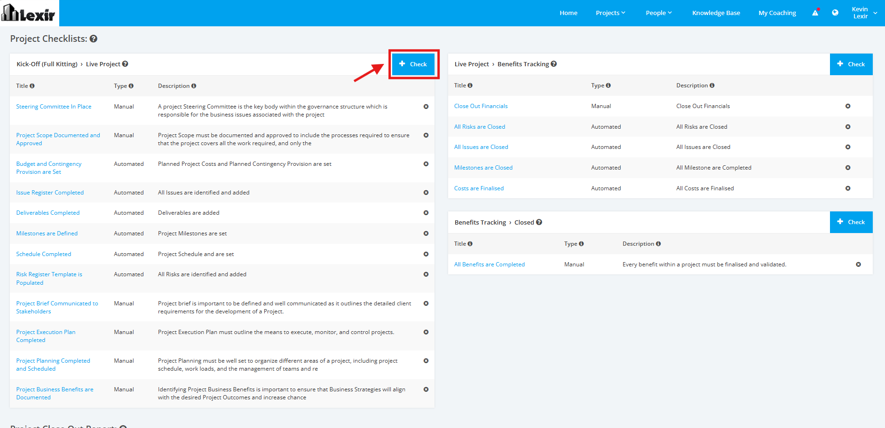Remove the Steering Committee In Place check
Image resolution: width=885 pixels, height=428 pixels.
click(x=426, y=107)
